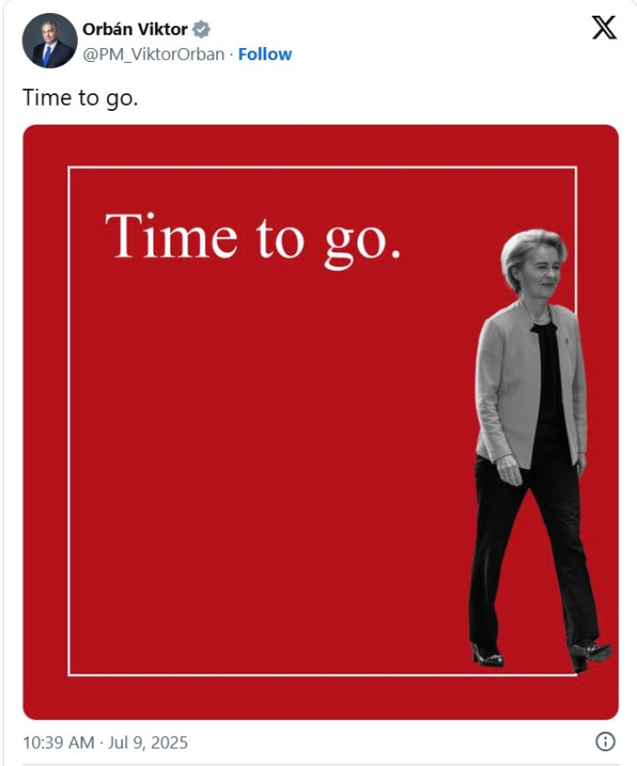Click the blue tie in avatar photo

coord(47,56)
